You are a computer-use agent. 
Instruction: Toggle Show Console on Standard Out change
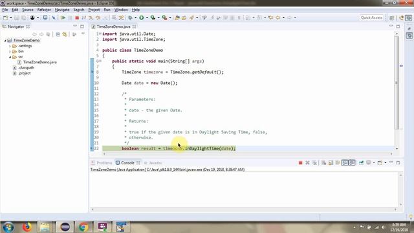(x=345, y=162)
